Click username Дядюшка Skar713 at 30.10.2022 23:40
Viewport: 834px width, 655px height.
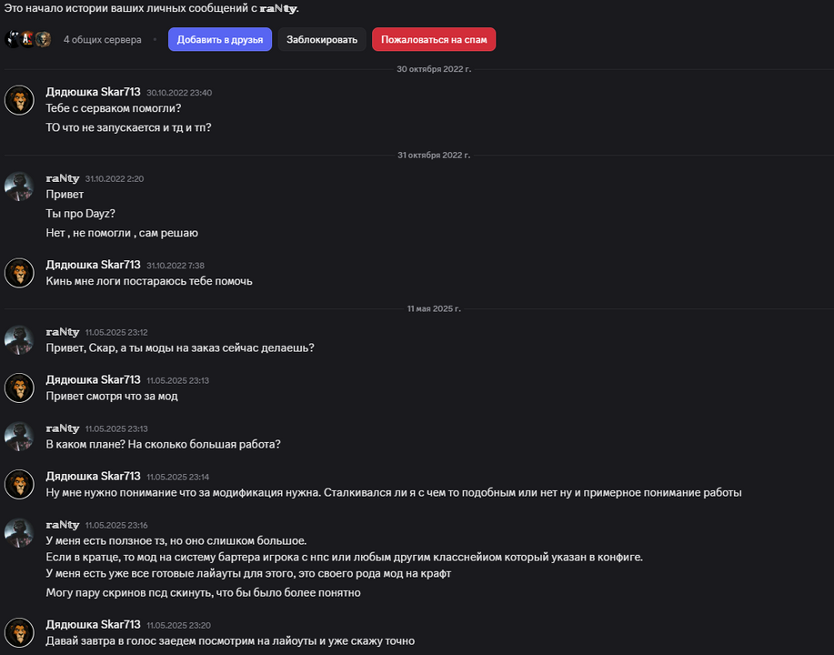(93, 92)
